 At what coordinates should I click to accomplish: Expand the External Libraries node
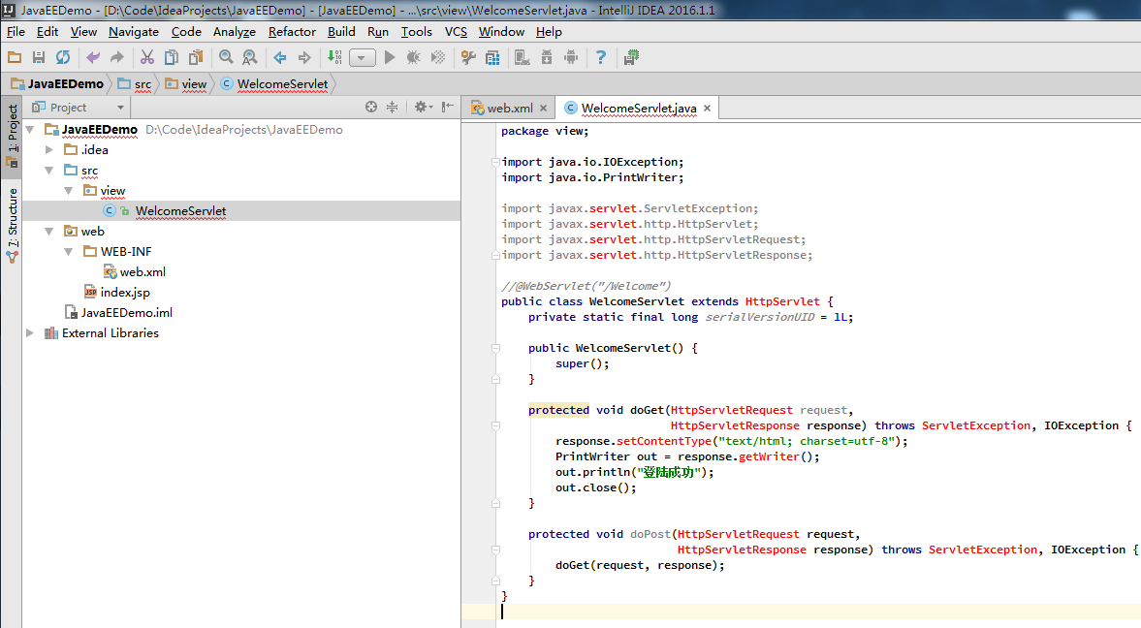coord(30,333)
